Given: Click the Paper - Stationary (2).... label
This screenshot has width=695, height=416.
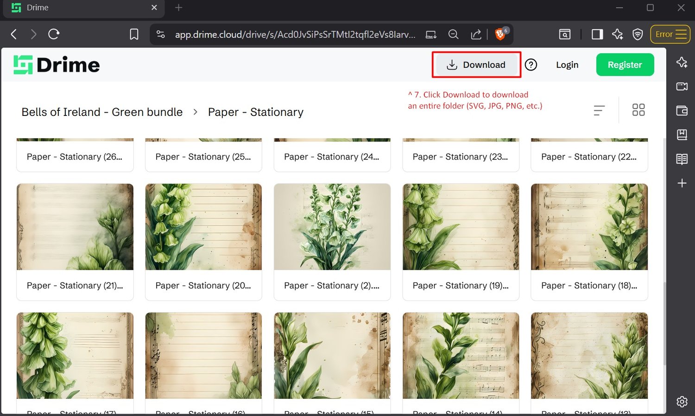Looking at the screenshot, I should pyautogui.click(x=332, y=286).
